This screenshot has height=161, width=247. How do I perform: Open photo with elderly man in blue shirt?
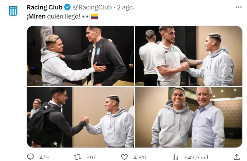(x=188, y=117)
